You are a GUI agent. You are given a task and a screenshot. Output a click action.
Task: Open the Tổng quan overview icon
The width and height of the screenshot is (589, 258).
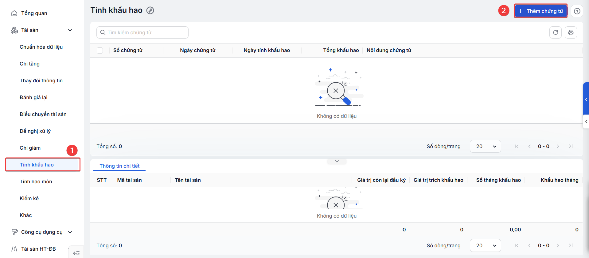(14, 13)
